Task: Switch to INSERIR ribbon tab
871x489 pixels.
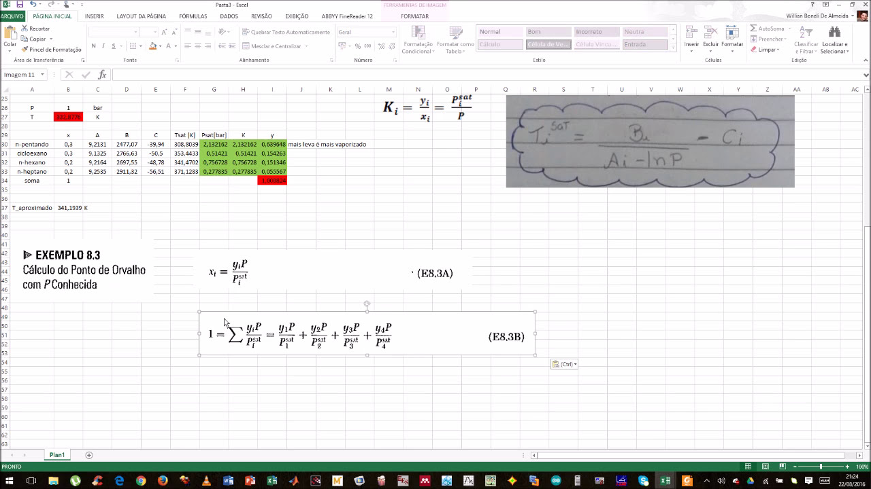Action: coord(95,16)
